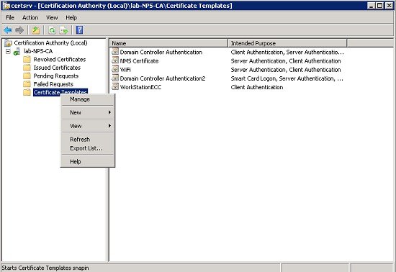
Task: Open the File menu
Action: tap(10, 18)
